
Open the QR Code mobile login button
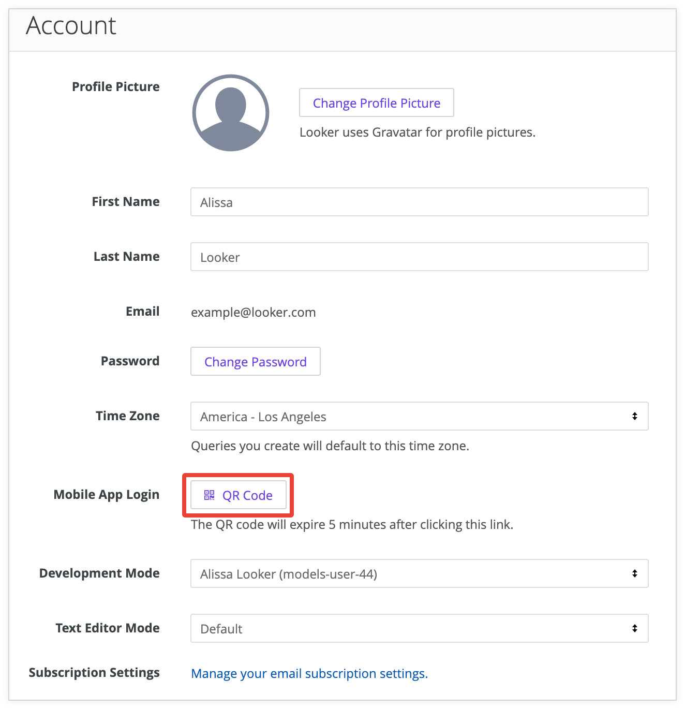point(239,495)
